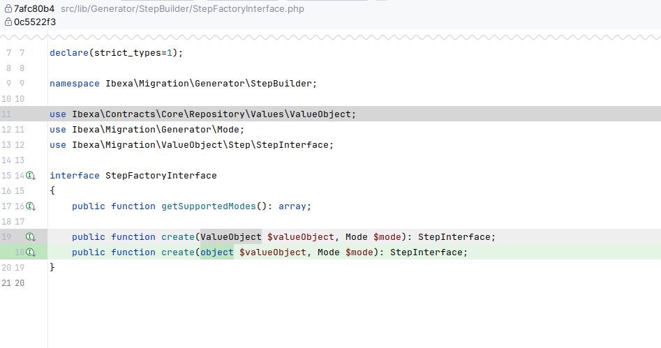Click the namespace keyword in the code
Screen dimensions: 661x348
pos(74,84)
